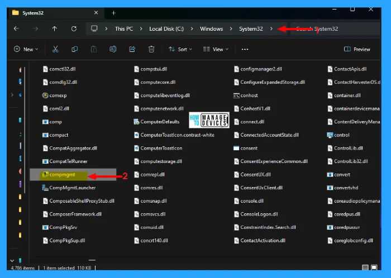Refresh the System32 folder view
This screenshot has width=391, height=278.
[x=74, y=28]
